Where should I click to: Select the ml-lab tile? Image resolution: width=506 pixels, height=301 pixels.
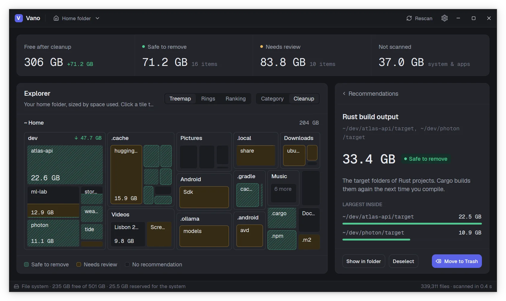(x=53, y=202)
